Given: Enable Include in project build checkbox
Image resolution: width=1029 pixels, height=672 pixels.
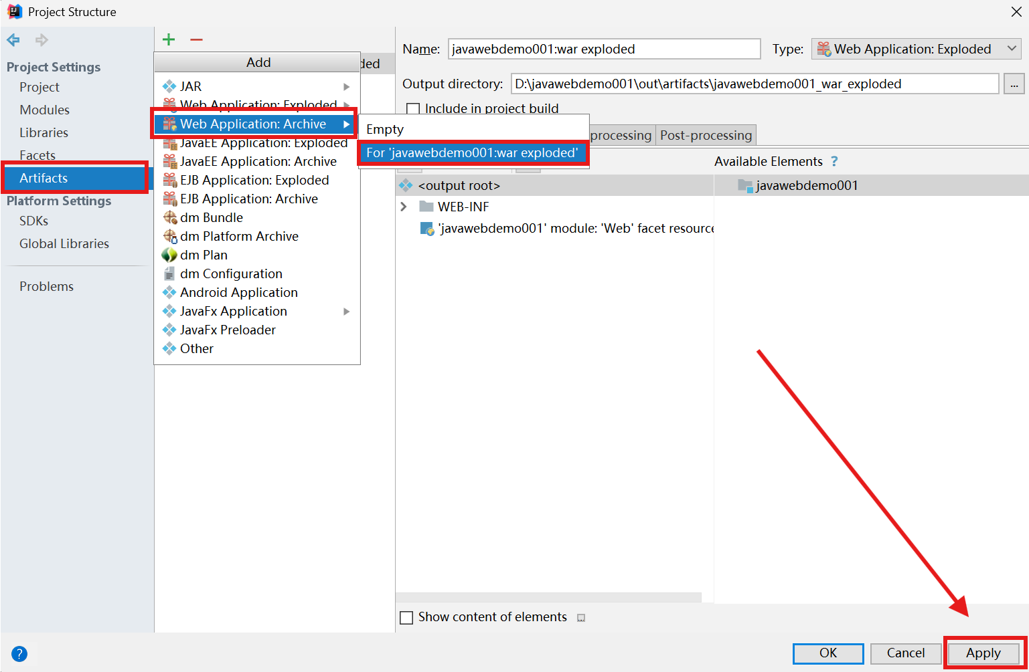Looking at the screenshot, I should coord(413,109).
